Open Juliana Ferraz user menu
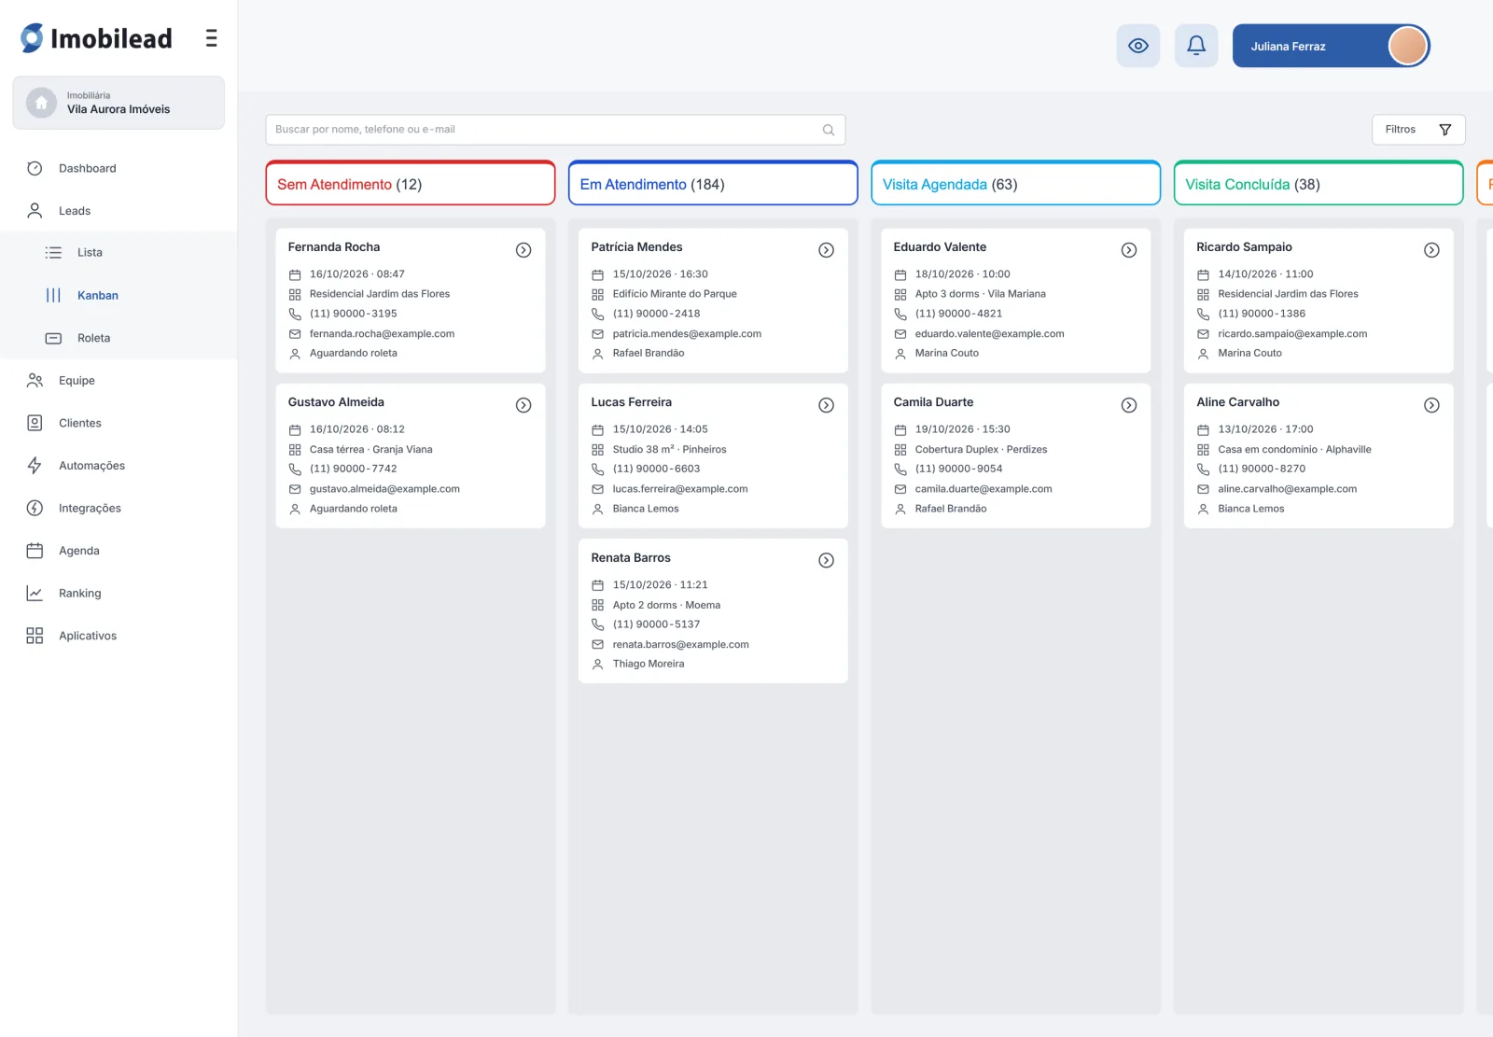1493x1037 pixels. click(x=1331, y=46)
